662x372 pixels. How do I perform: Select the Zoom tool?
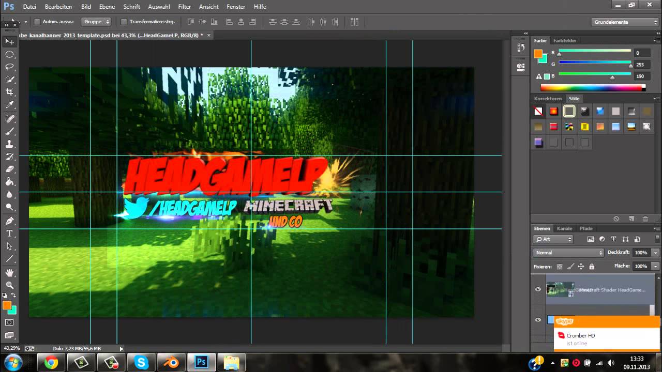pos(9,285)
